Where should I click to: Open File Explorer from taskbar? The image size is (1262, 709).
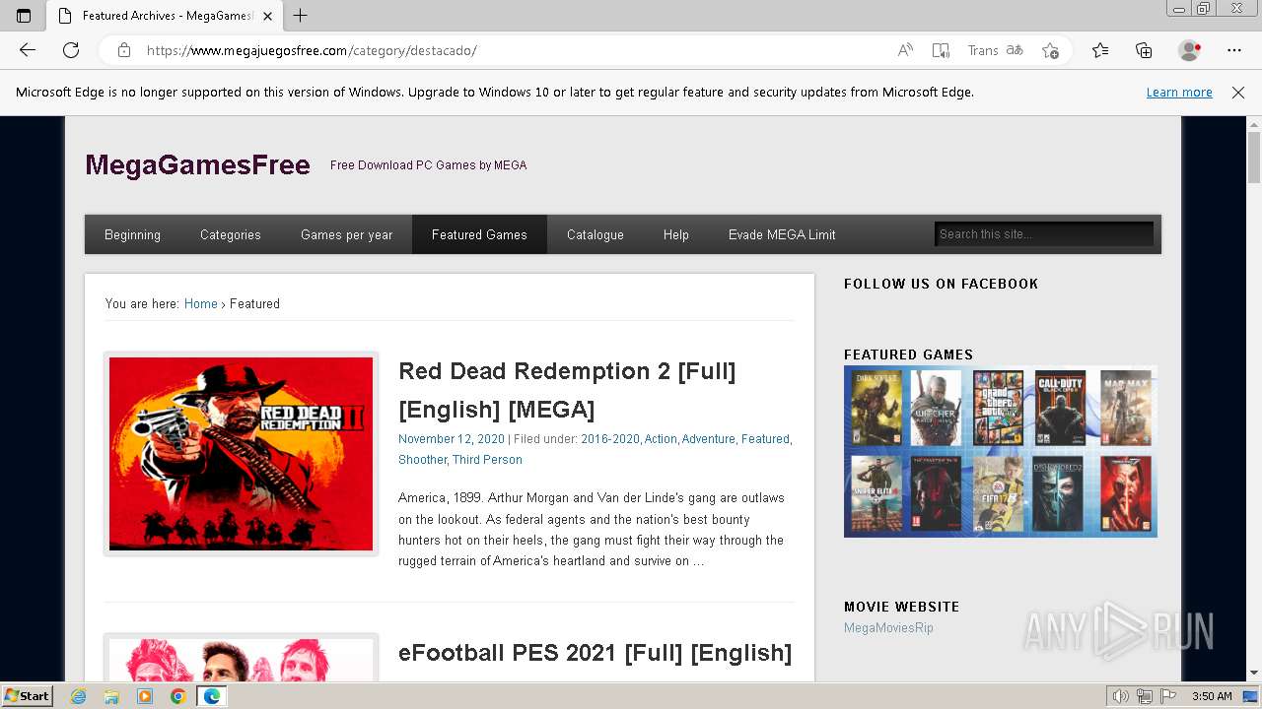click(x=111, y=696)
